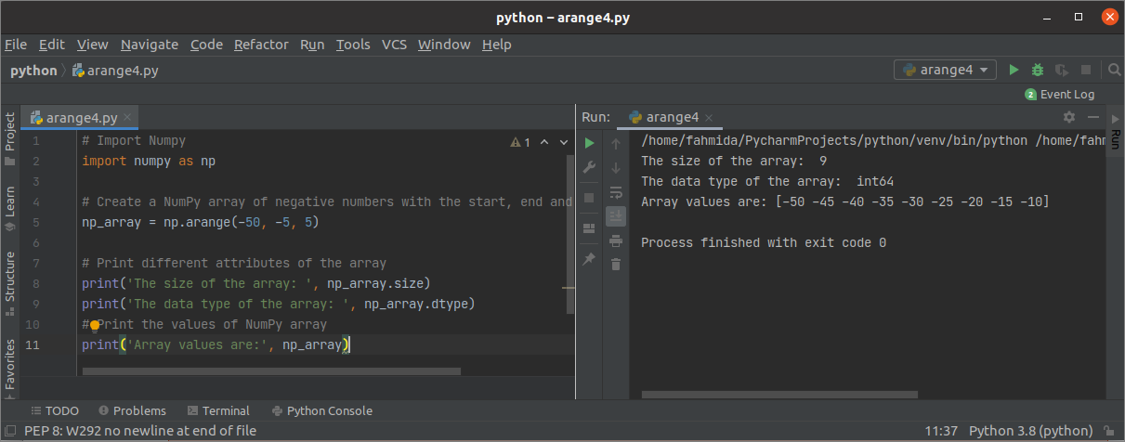This screenshot has width=1125, height=442.
Task: Open the Refactor menu
Action: click(x=261, y=45)
